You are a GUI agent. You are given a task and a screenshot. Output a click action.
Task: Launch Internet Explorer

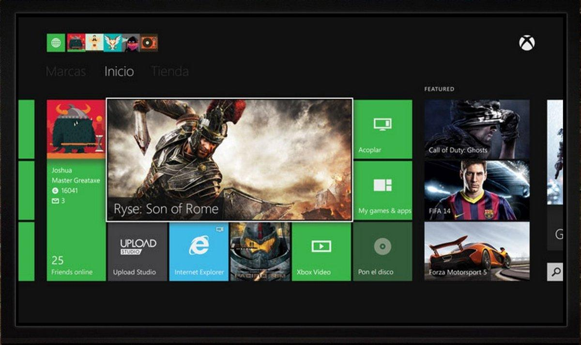pos(199,251)
